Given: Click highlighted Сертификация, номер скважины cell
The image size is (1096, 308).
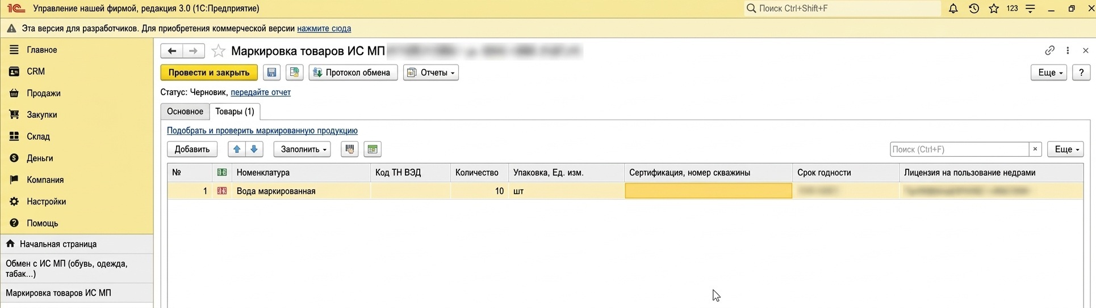Looking at the screenshot, I should (708, 191).
